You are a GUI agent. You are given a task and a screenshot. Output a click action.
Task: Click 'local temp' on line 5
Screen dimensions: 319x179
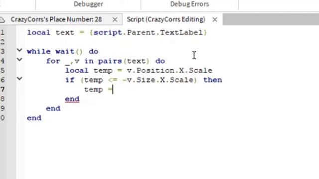89,71
